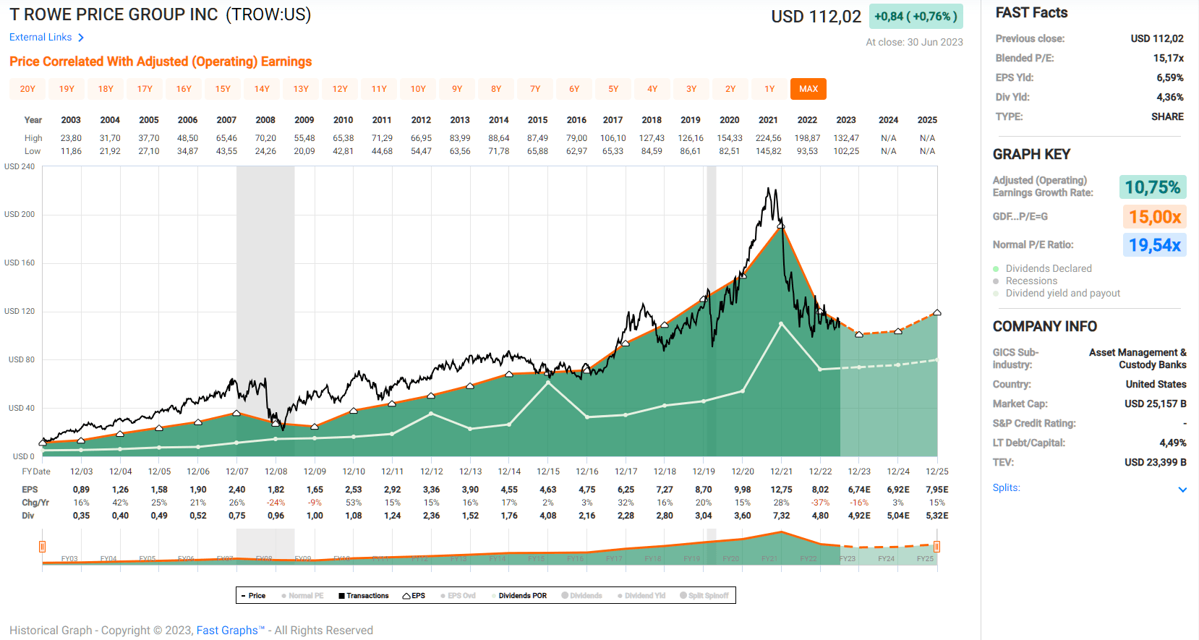Click the +0,84 (+0,76%) change badge
This screenshot has height=640, width=1199.
(916, 16)
